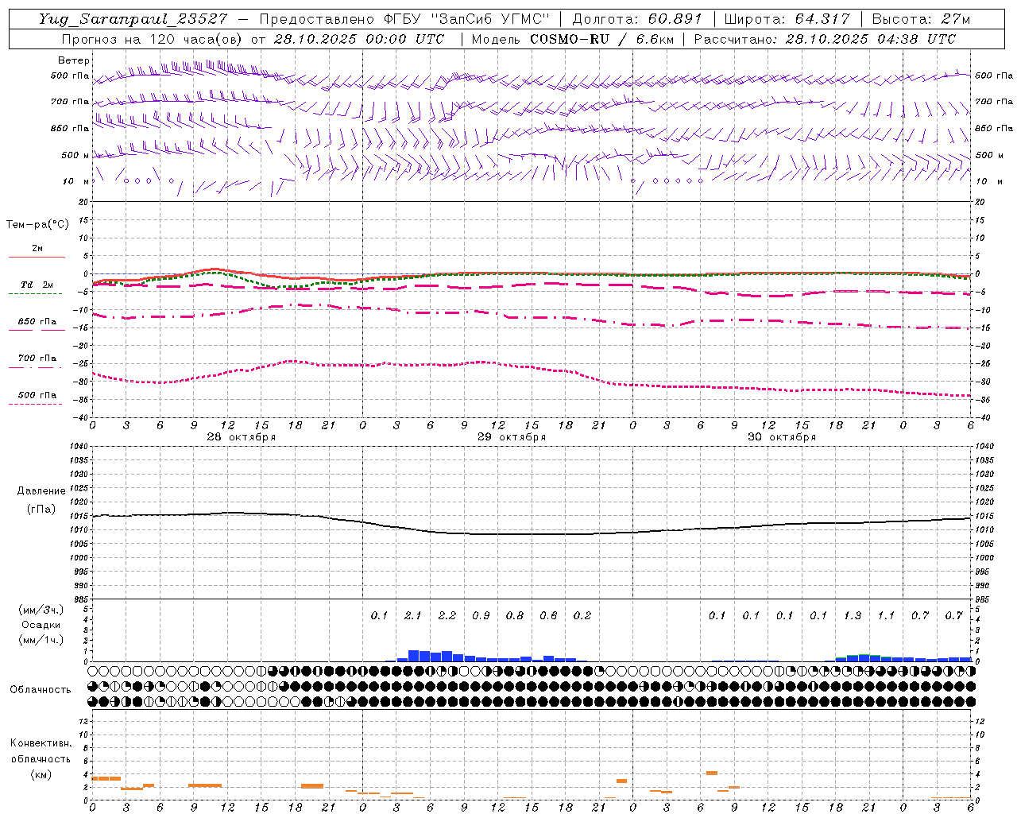The width and height of the screenshot is (1017, 814).
Task: Select the 0.8 precipitation total
Action: tap(515, 615)
